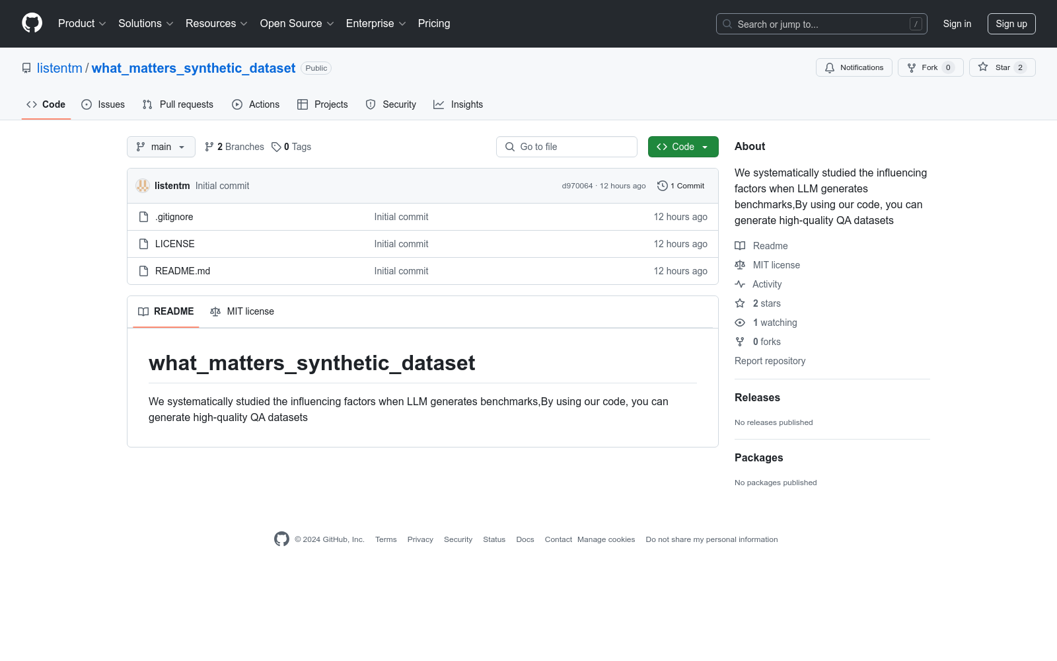This screenshot has height=661, width=1057.
Task: Open commit hash d970064
Action: tap(577, 186)
